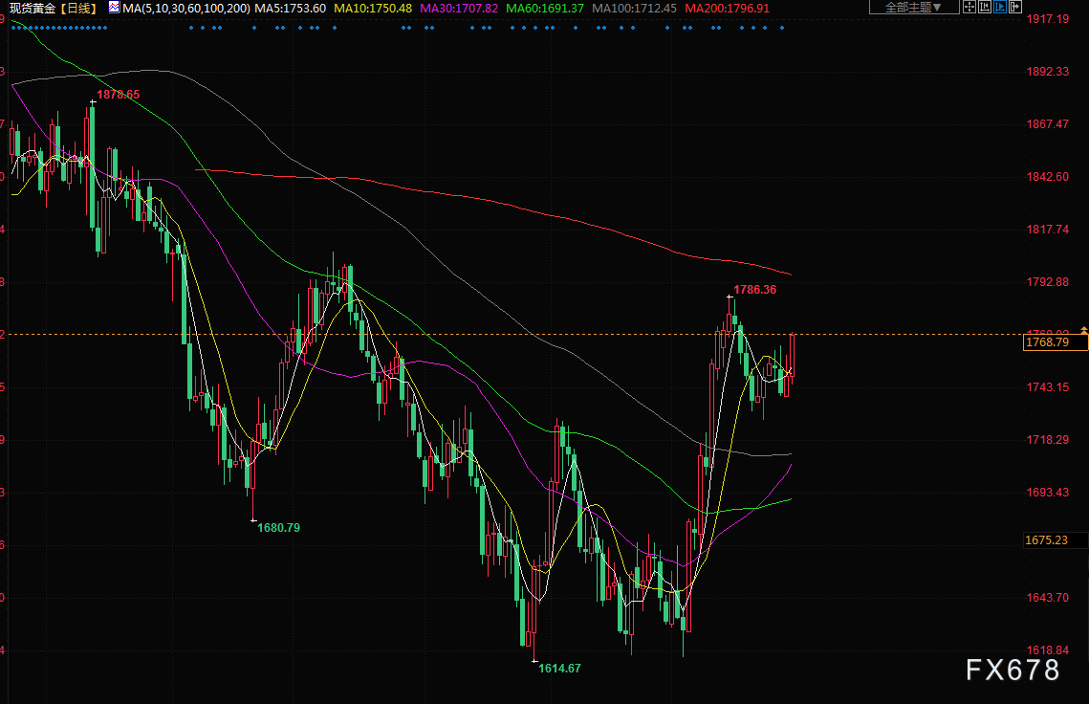Screen dimensions: 1089x704
Task: Click the 1643.70 price axis label
Action: point(1047,598)
